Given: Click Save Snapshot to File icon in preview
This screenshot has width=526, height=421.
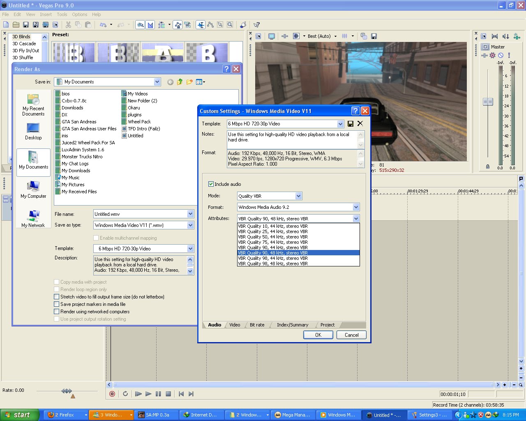Looking at the screenshot, I should pyautogui.click(x=374, y=36).
